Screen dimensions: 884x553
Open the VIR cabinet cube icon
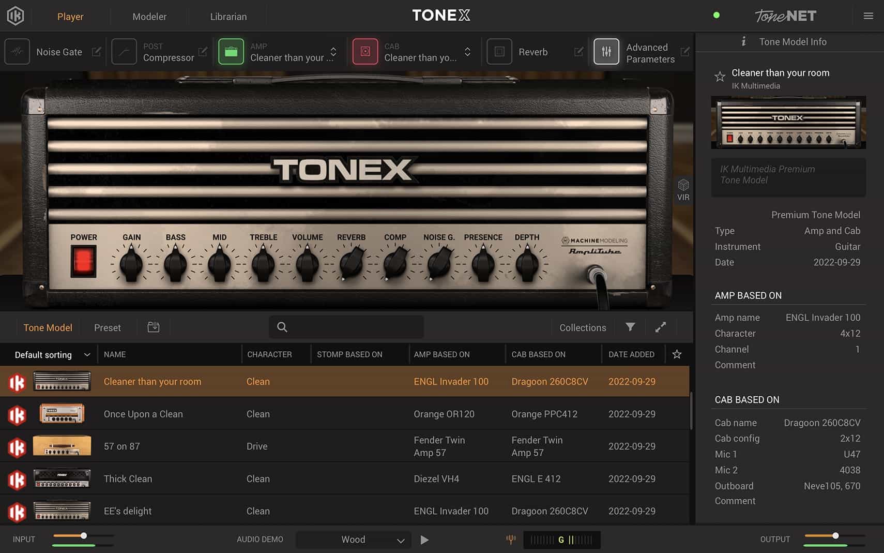click(683, 185)
